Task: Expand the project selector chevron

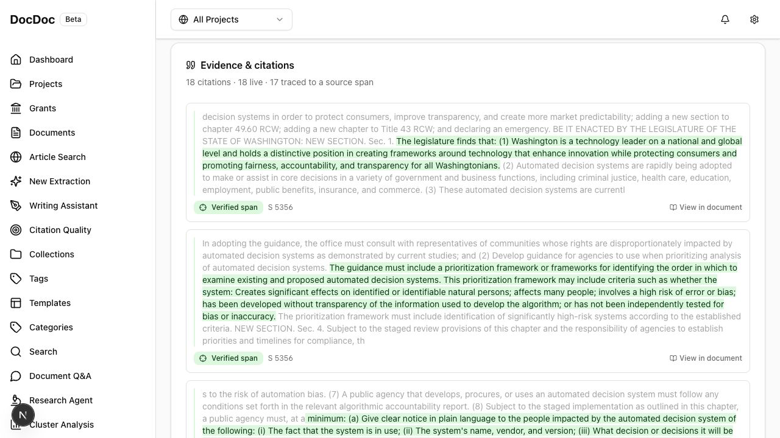Action: click(280, 19)
